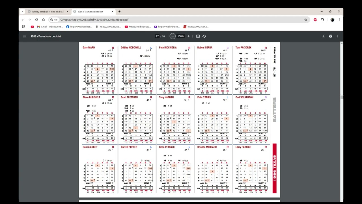Click the Oddibe MCDOWELL player name

131,48
